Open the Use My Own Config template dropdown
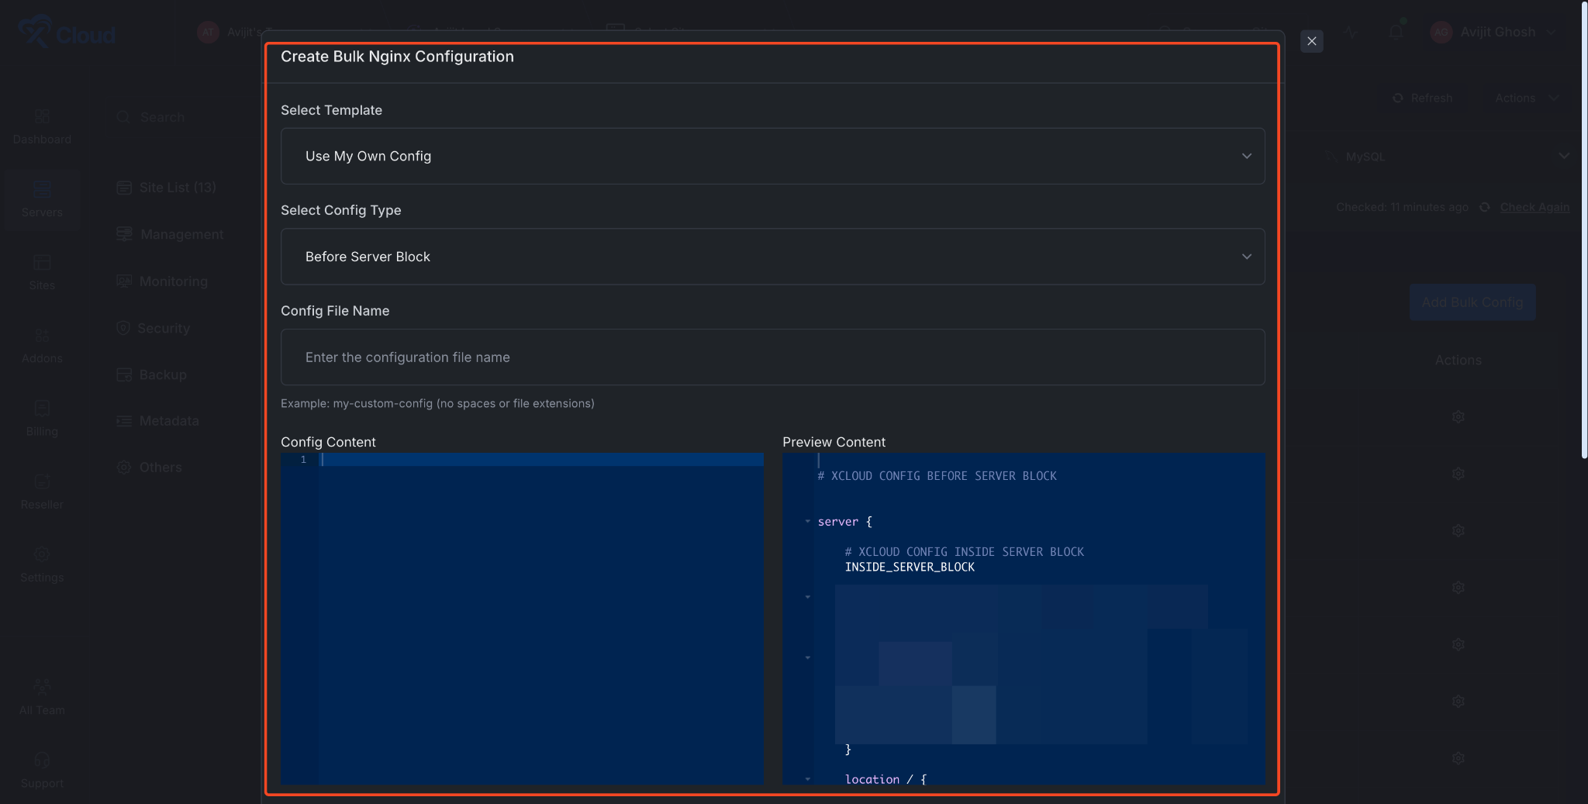Screen dimensions: 1588x804 772,156
